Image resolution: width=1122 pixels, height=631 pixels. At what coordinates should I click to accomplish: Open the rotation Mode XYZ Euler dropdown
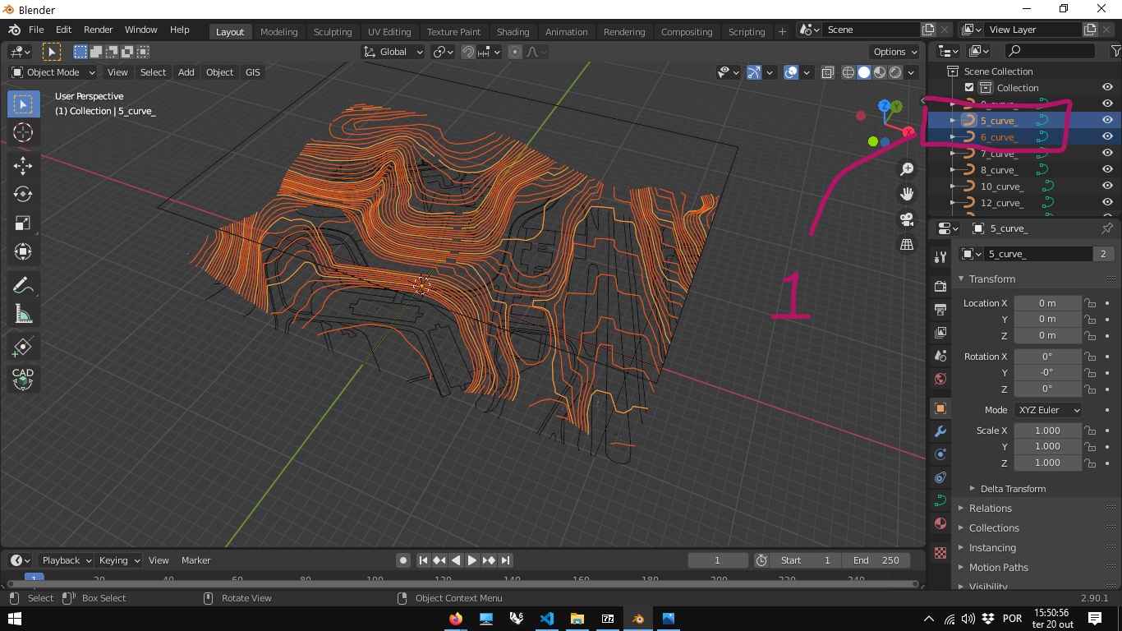[x=1049, y=410]
